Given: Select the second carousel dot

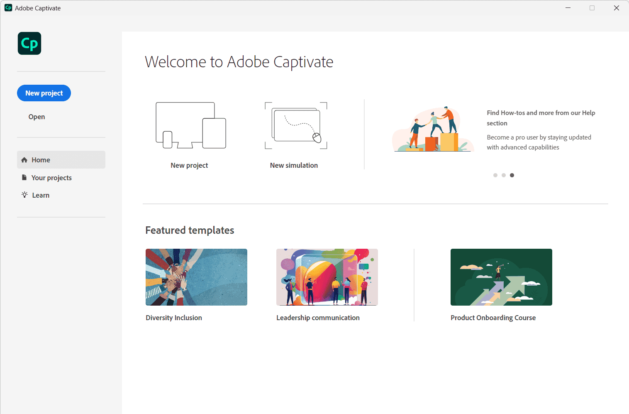Looking at the screenshot, I should pos(504,175).
